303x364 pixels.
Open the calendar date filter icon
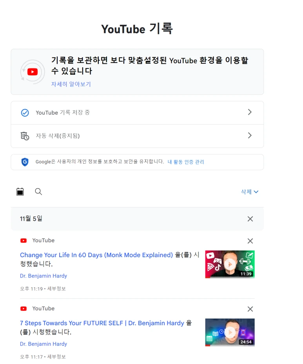[x=20, y=192]
